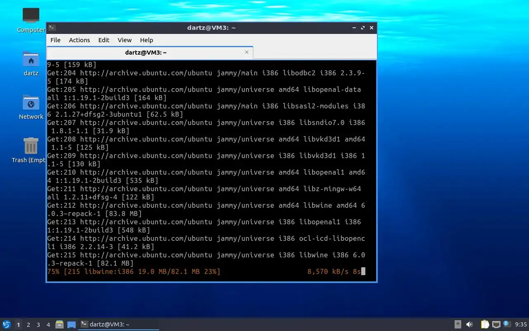529x331 pixels.
Task: Switch to workspace 3 in pager
Action: [x=38, y=325]
